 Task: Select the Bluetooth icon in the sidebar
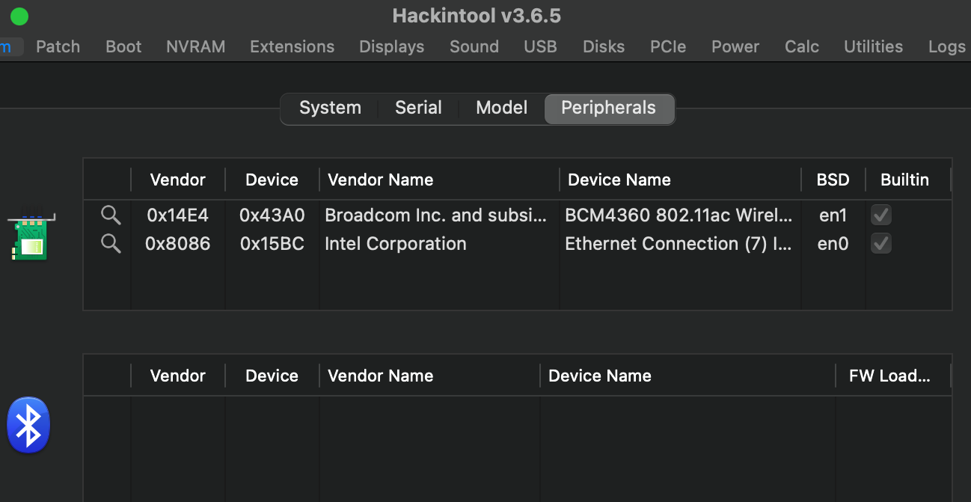click(28, 424)
